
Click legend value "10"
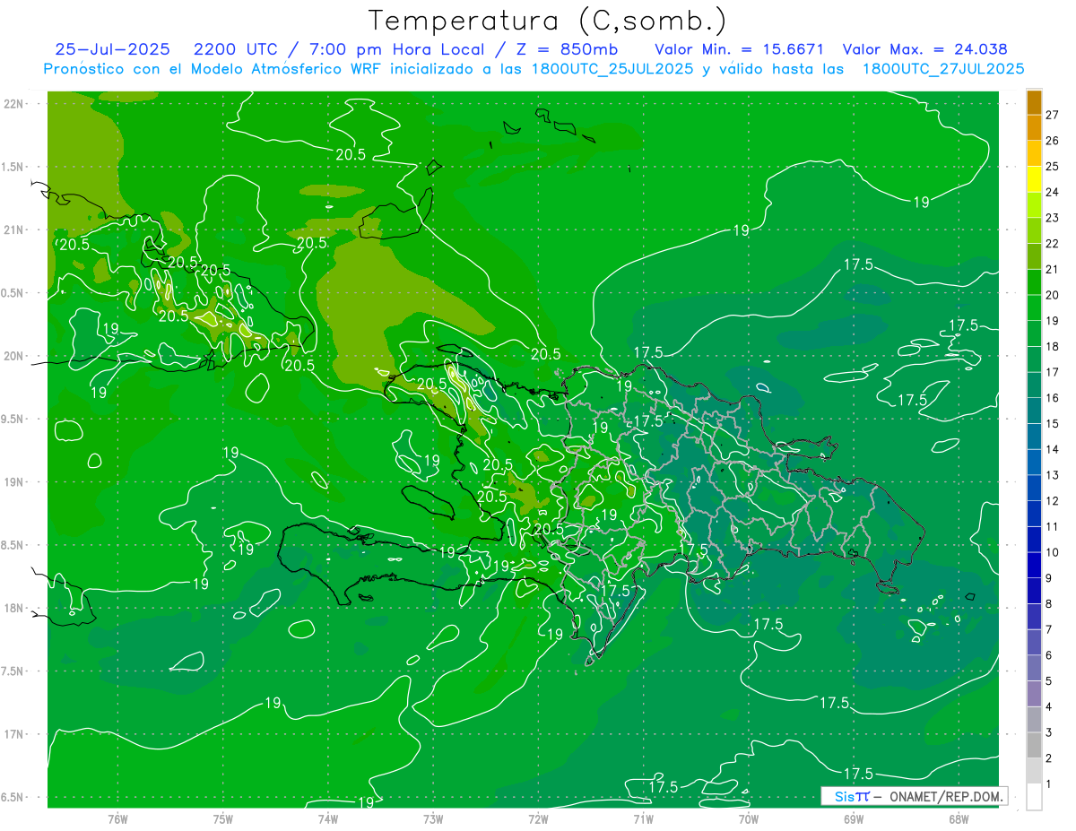click(1052, 552)
